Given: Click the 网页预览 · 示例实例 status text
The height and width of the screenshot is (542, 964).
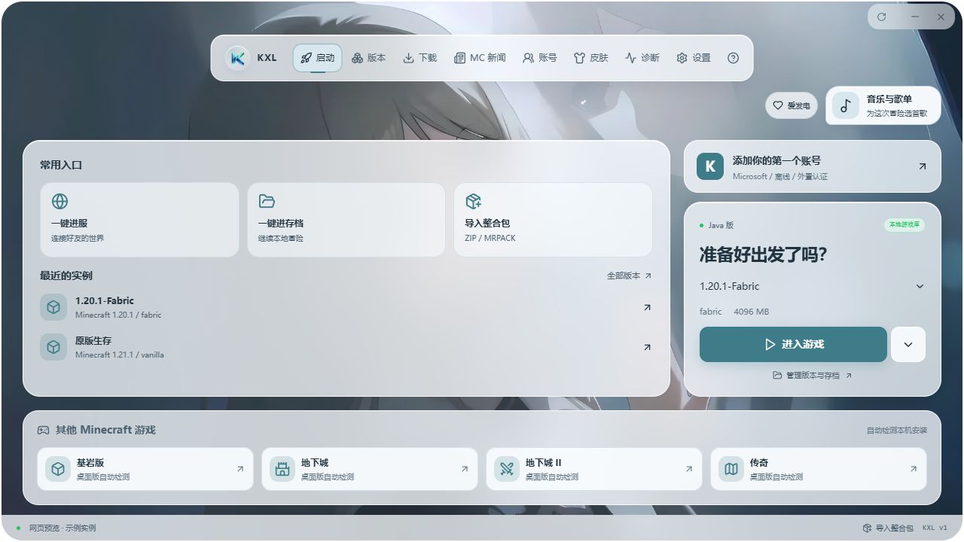Looking at the screenshot, I should tap(63, 528).
